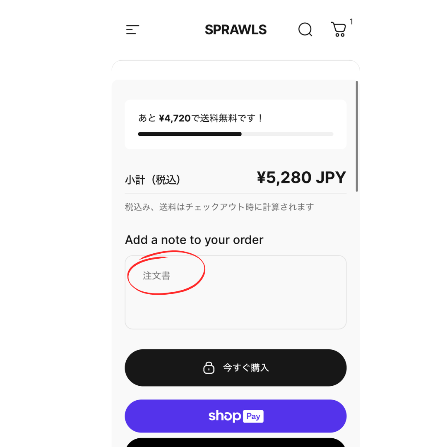Click the search magnifier icon

point(305,29)
